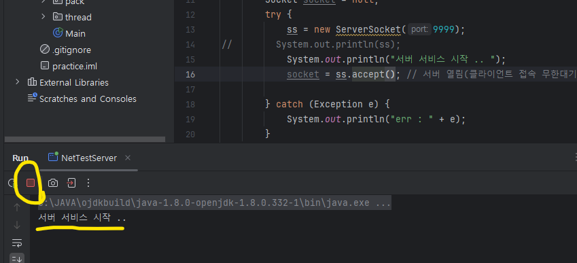Click the up arrow in console gutter

pyautogui.click(x=17, y=207)
